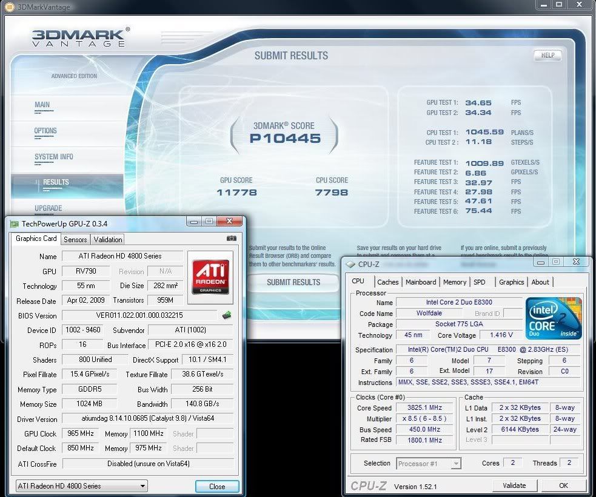Open the Mainboard tab in CPU-Z
The height and width of the screenshot is (497, 596).
pyautogui.click(x=421, y=282)
